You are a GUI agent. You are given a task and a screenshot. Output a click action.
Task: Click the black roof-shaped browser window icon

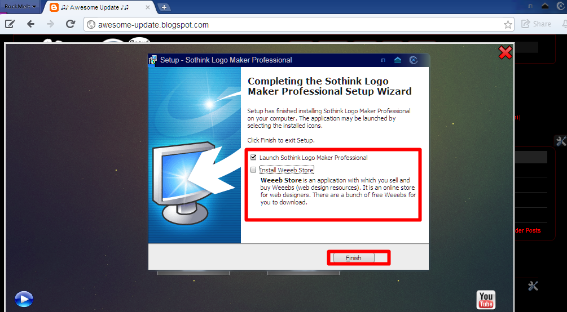tap(546, 6)
